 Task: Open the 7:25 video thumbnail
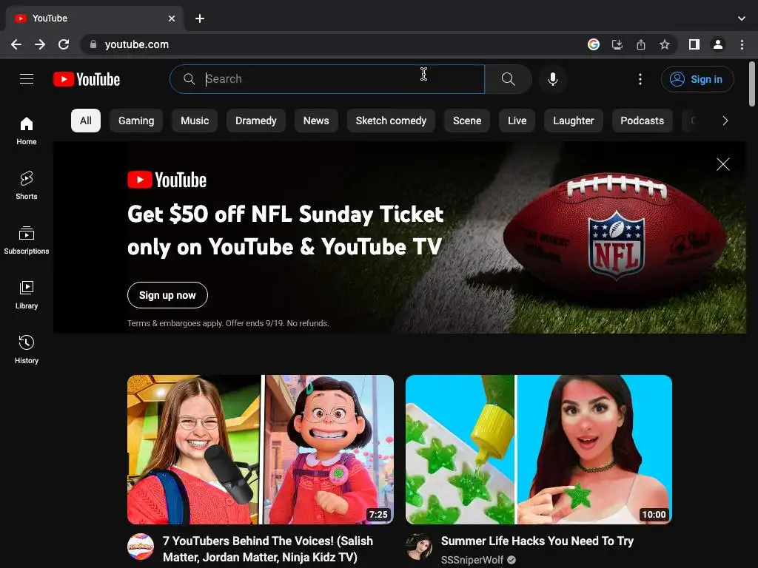coord(261,450)
